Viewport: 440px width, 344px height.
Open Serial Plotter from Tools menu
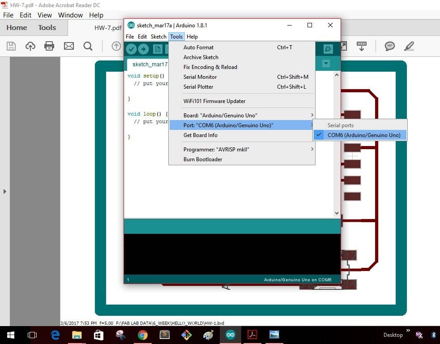pyautogui.click(x=242, y=87)
